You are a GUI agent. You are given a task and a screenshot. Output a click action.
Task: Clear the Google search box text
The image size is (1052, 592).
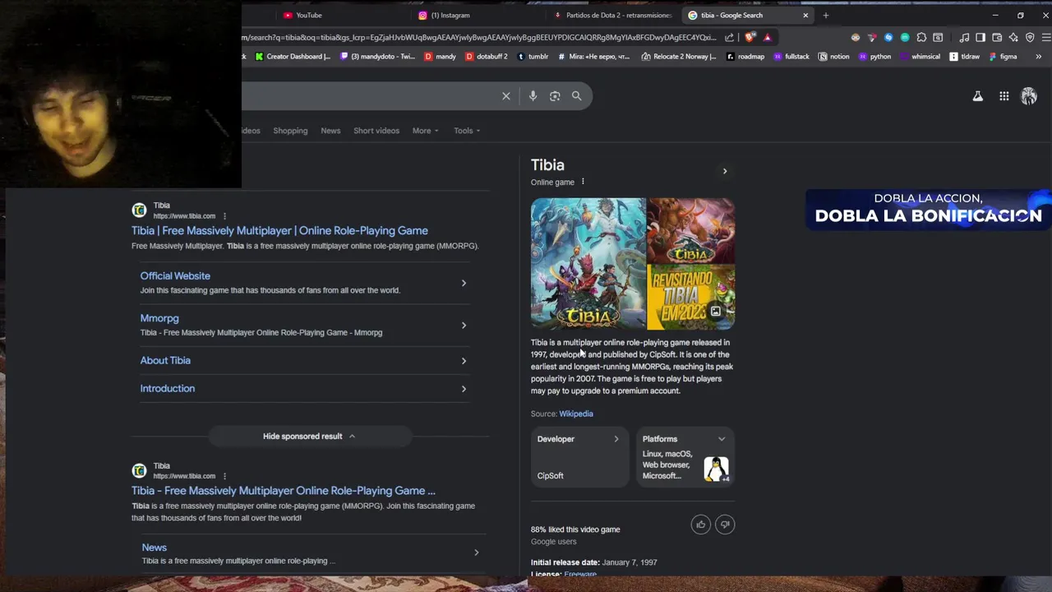[506, 96]
